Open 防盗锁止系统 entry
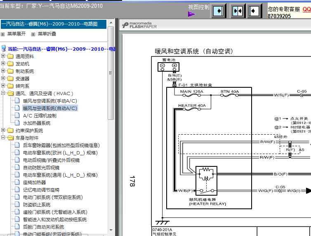 click(x=37, y=205)
